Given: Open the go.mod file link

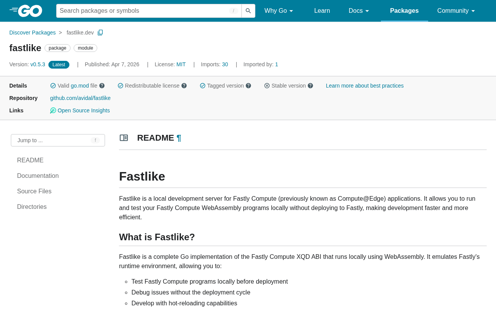Looking at the screenshot, I should coord(80,86).
